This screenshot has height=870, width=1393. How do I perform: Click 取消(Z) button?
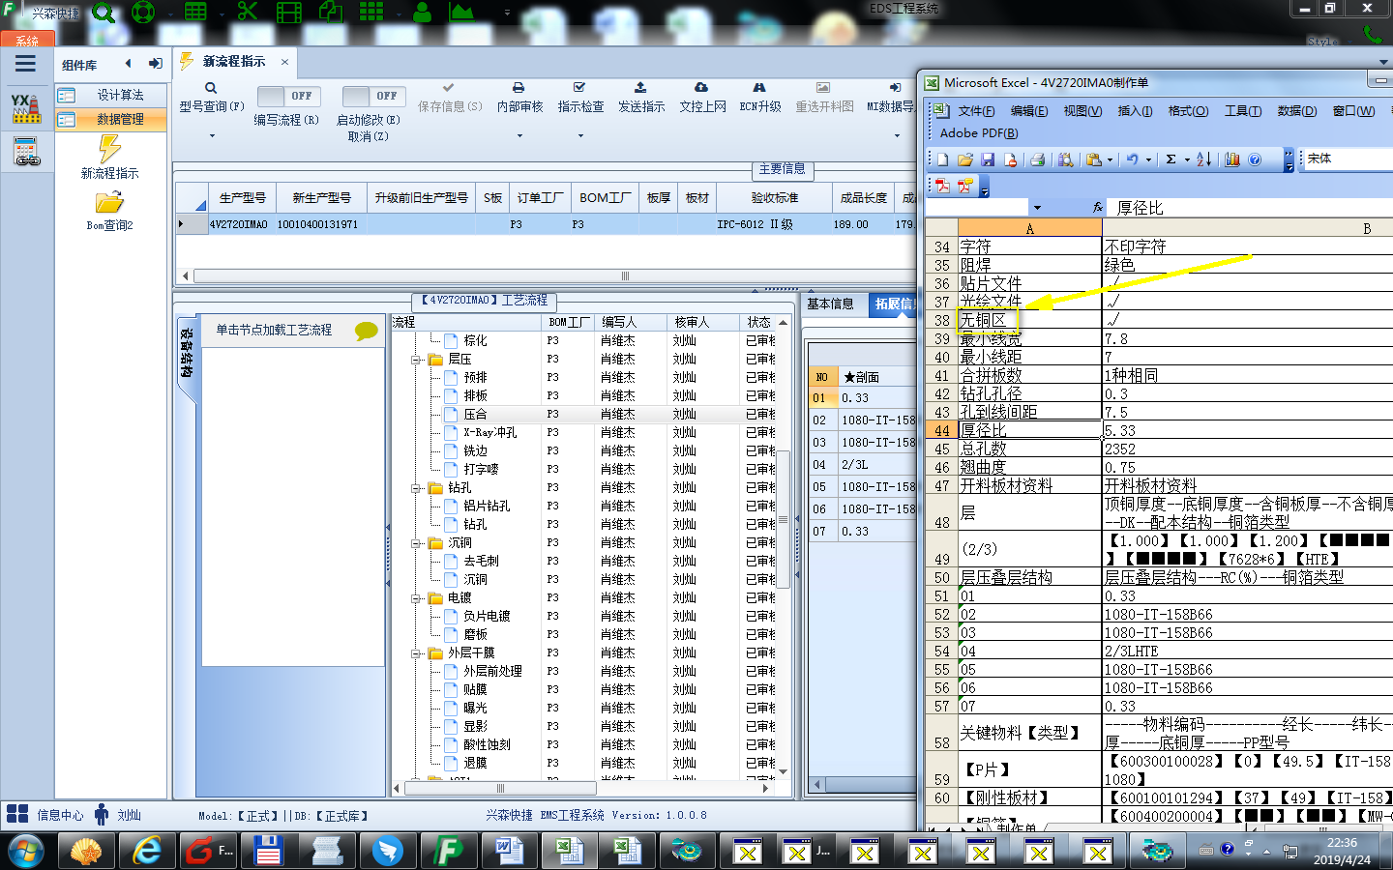coord(368,136)
